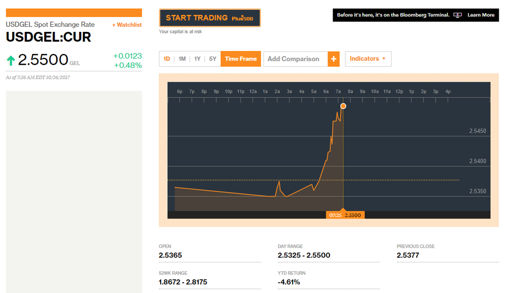Click the Bloomberg Terminal promo banner text

[x=393, y=15]
